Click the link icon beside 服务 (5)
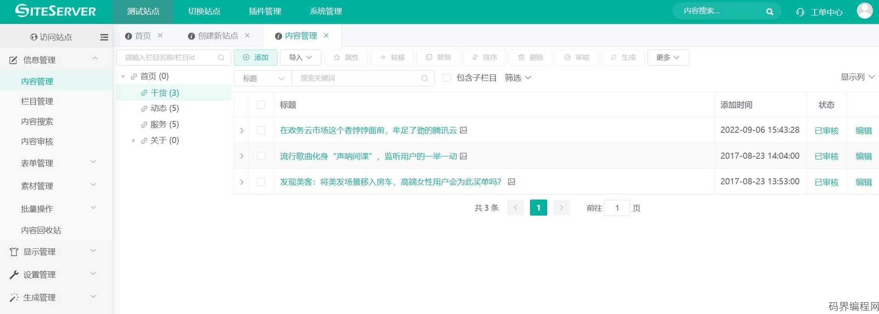Viewport: 879px width, 314px height. pos(144,125)
